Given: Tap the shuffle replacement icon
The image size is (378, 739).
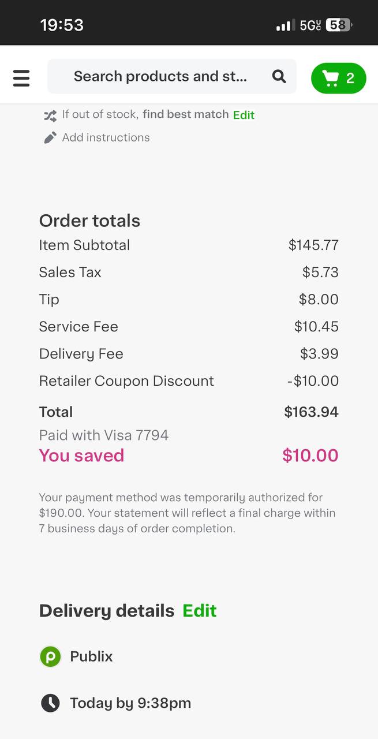Looking at the screenshot, I should click(x=50, y=115).
